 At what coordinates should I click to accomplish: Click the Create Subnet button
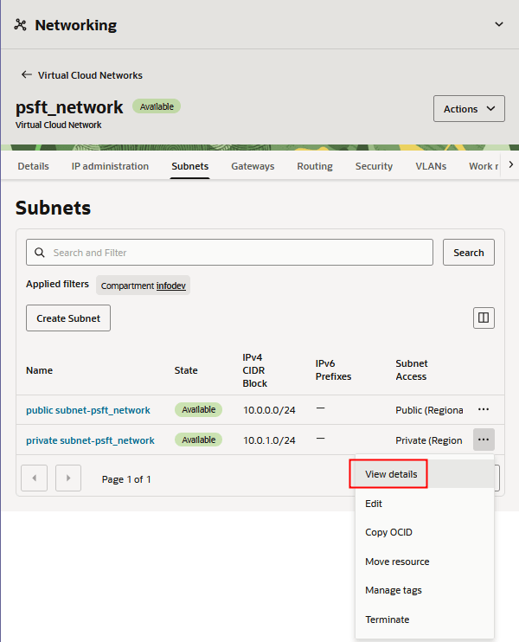(x=68, y=318)
